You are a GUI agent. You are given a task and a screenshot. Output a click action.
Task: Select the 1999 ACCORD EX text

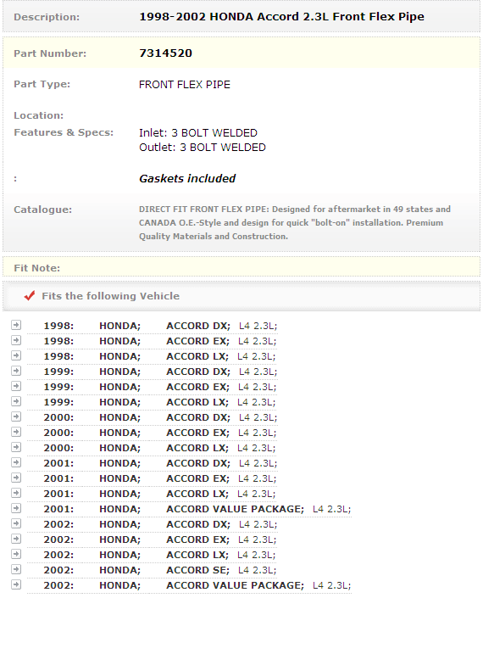pos(198,387)
